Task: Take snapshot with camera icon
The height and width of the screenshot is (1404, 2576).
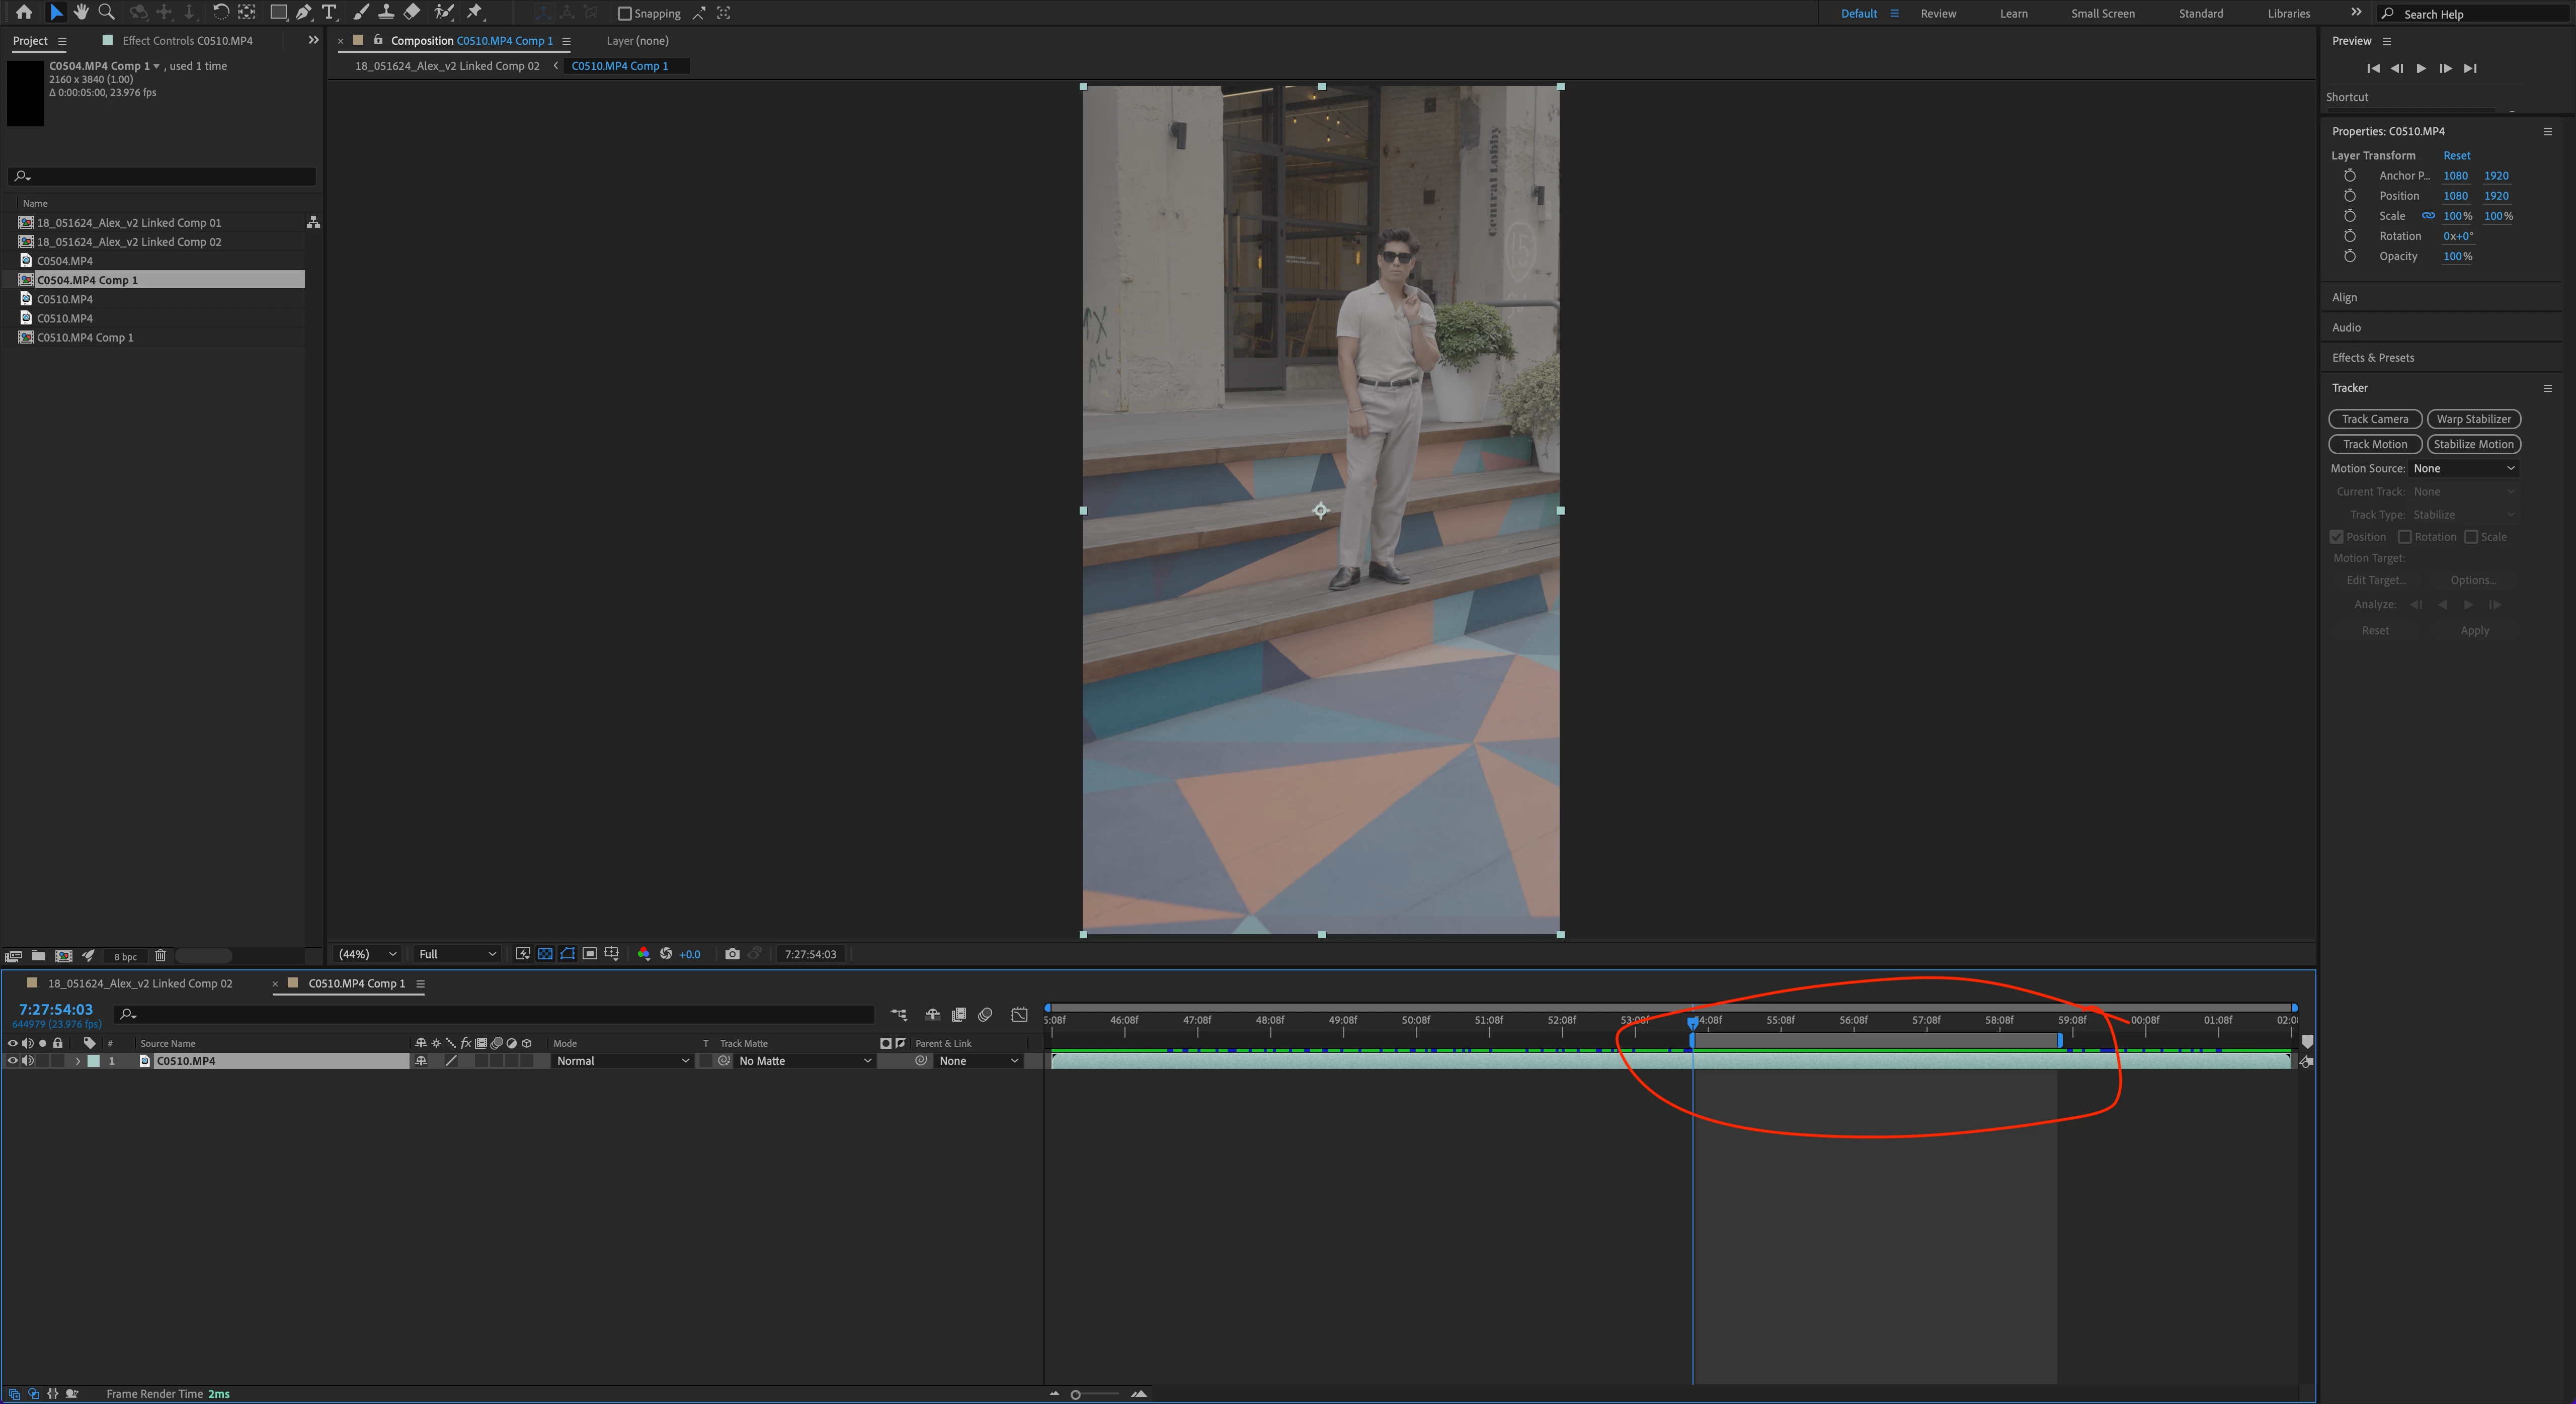Action: [732, 954]
